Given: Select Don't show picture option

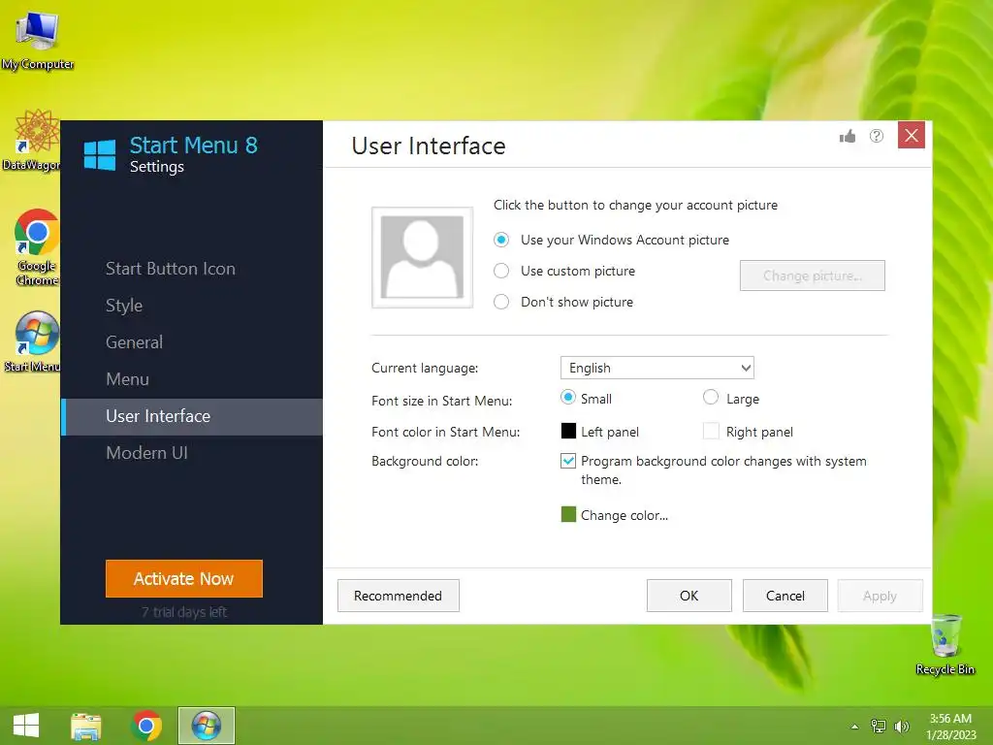Looking at the screenshot, I should click(x=563, y=302).
